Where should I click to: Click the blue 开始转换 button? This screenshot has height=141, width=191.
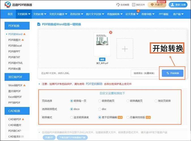(173, 73)
